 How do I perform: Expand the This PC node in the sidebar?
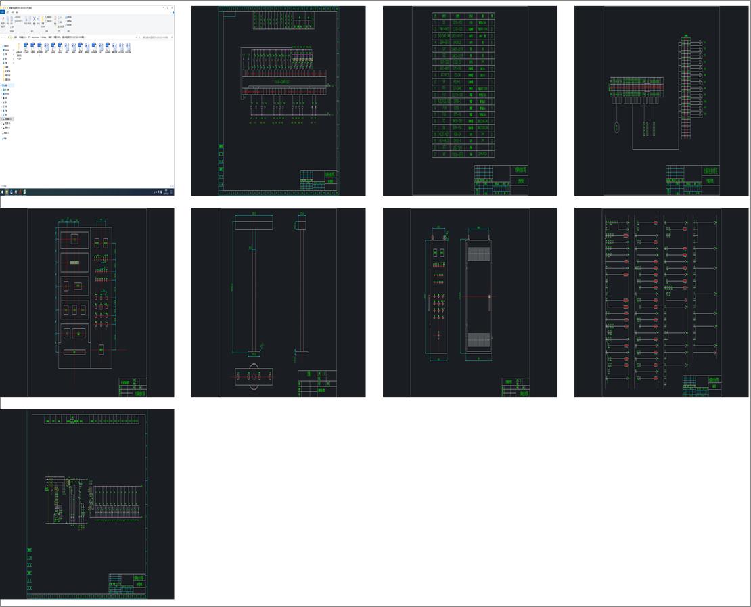[2, 84]
